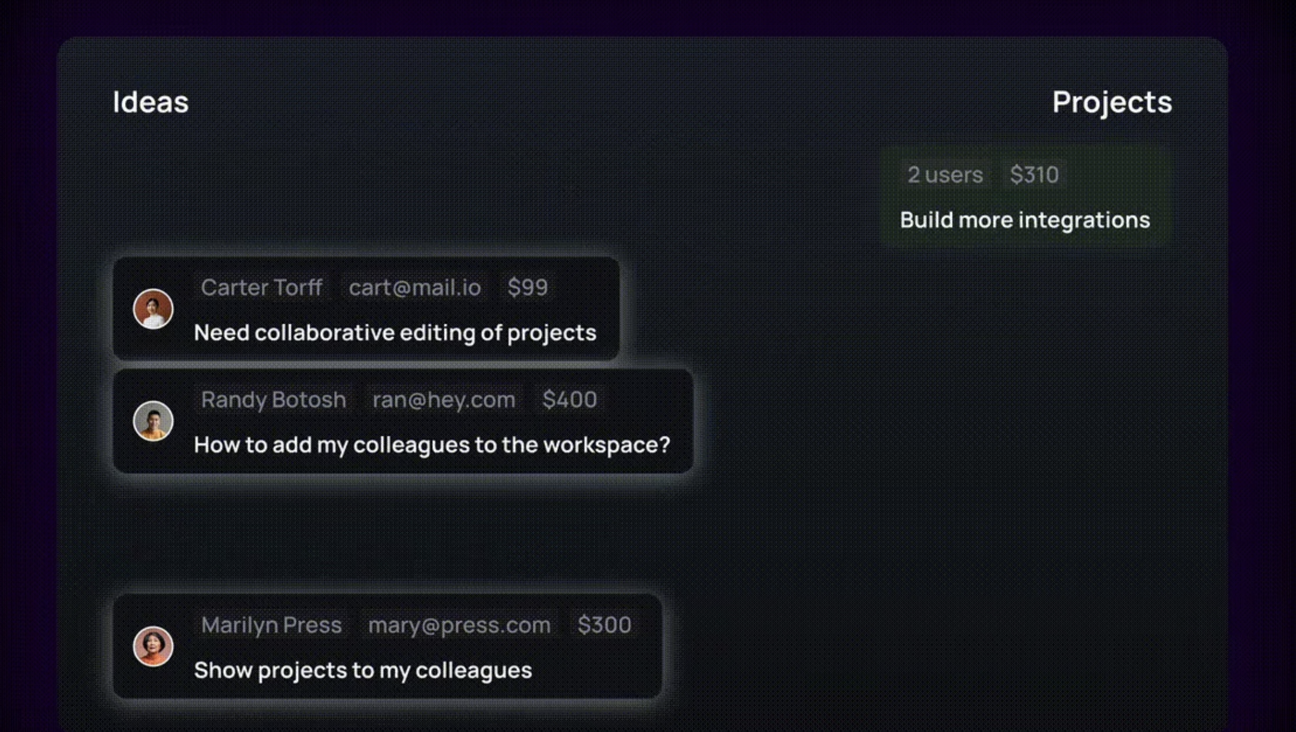Click the $310 project value tag
Image resolution: width=1296 pixels, height=732 pixels.
pyautogui.click(x=1034, y=175)
